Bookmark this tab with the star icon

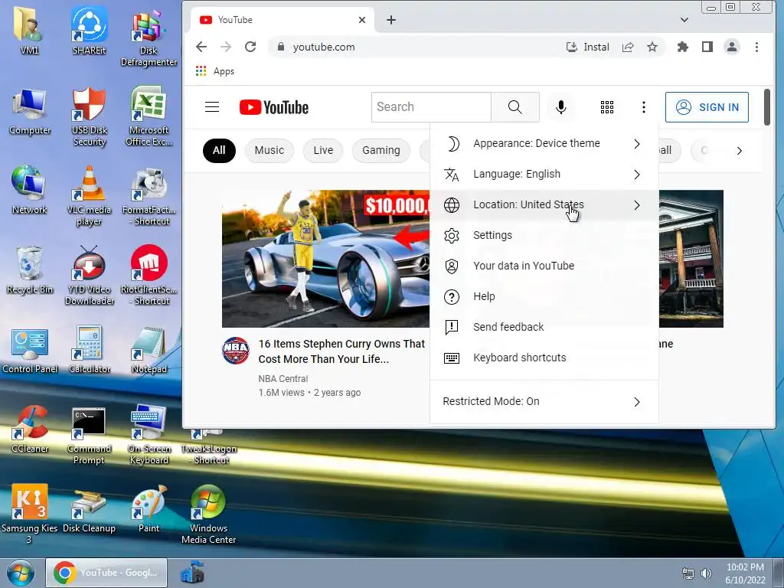(x=652, y=47)
